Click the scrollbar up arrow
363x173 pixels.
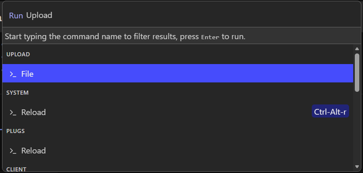pyautogui.click(x=357, y=49)
